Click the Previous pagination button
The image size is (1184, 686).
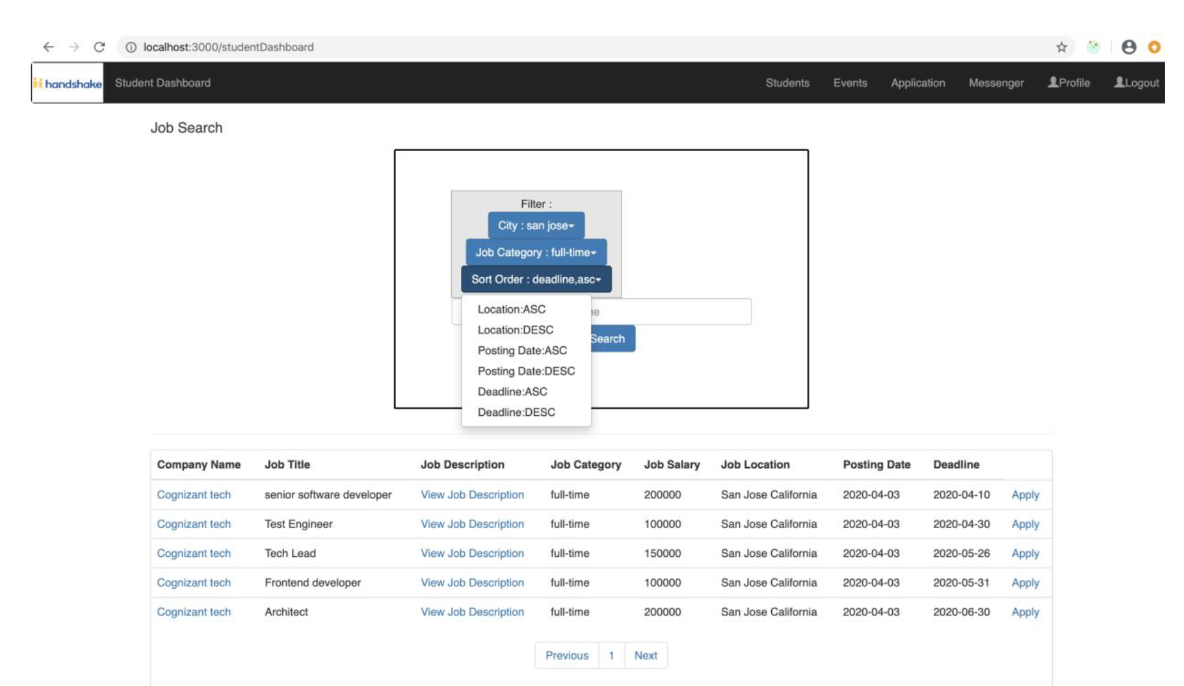(x=567, y=655)
